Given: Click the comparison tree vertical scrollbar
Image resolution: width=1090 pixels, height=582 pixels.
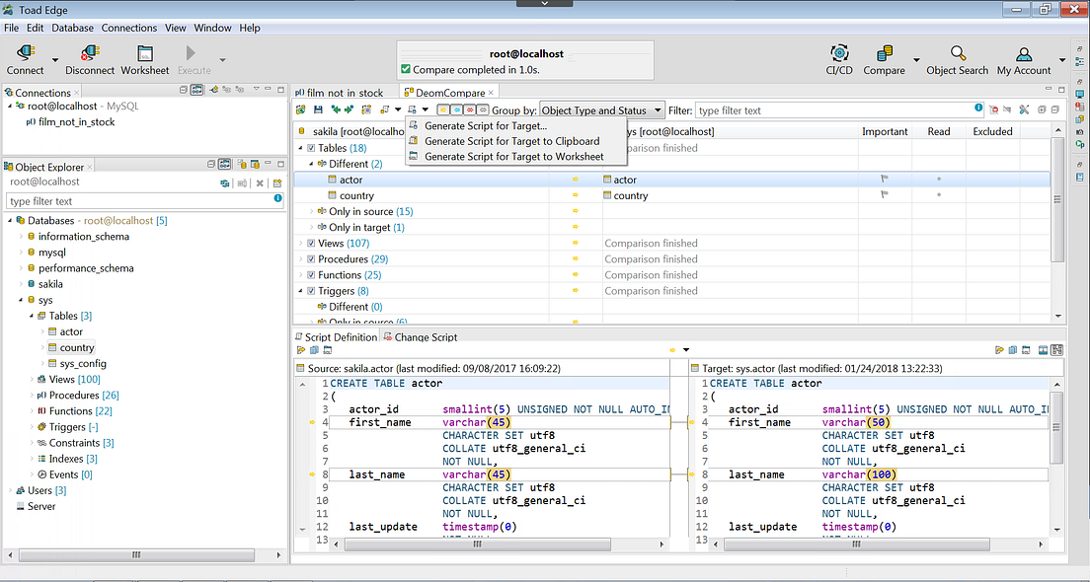Looking at the screenshot, I should pyautogui.click(x=1057, y=197).
